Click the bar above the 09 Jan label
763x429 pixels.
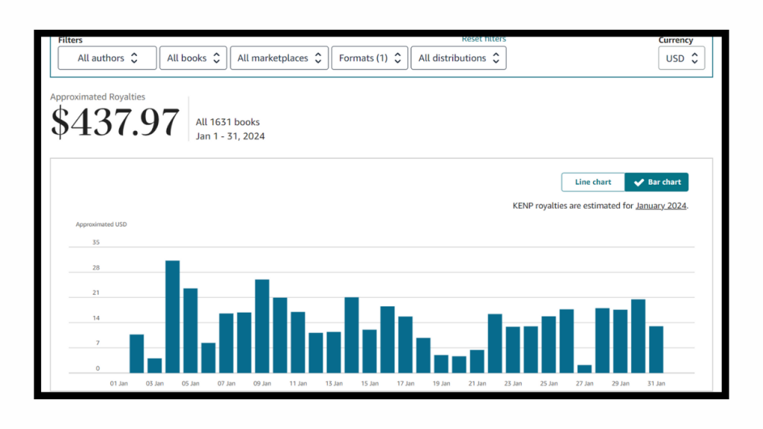[262, 326]
